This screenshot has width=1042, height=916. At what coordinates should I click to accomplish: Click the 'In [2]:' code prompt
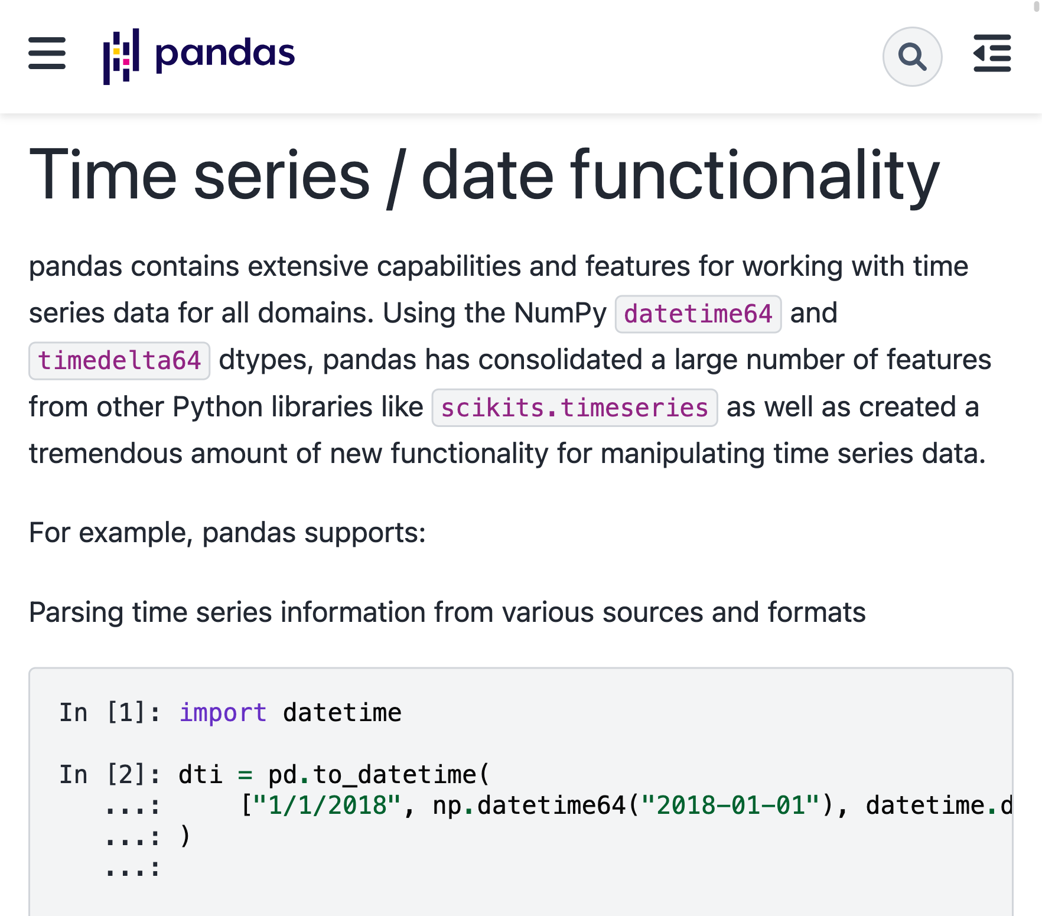click(x=109, y=774)
